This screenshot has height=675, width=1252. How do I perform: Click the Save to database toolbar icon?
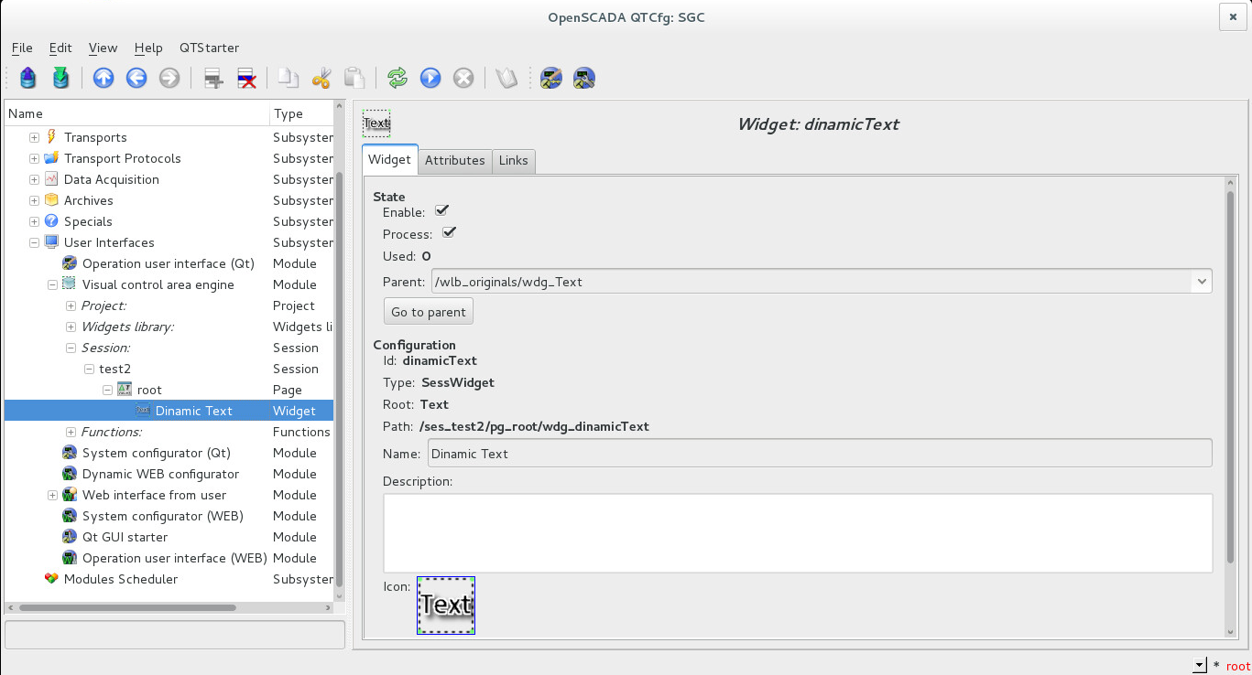pos(60,79)
